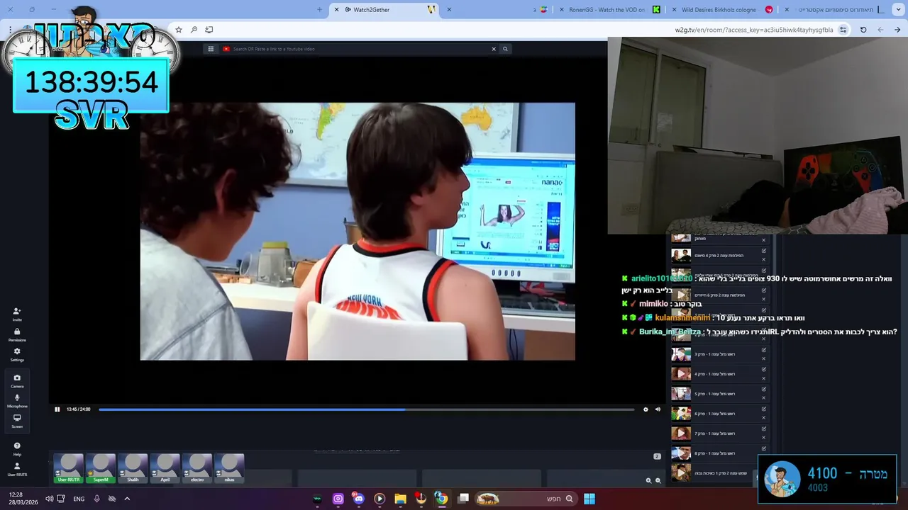Remove playlist item episode 6

pyautogui.click(x=764, y=418)
